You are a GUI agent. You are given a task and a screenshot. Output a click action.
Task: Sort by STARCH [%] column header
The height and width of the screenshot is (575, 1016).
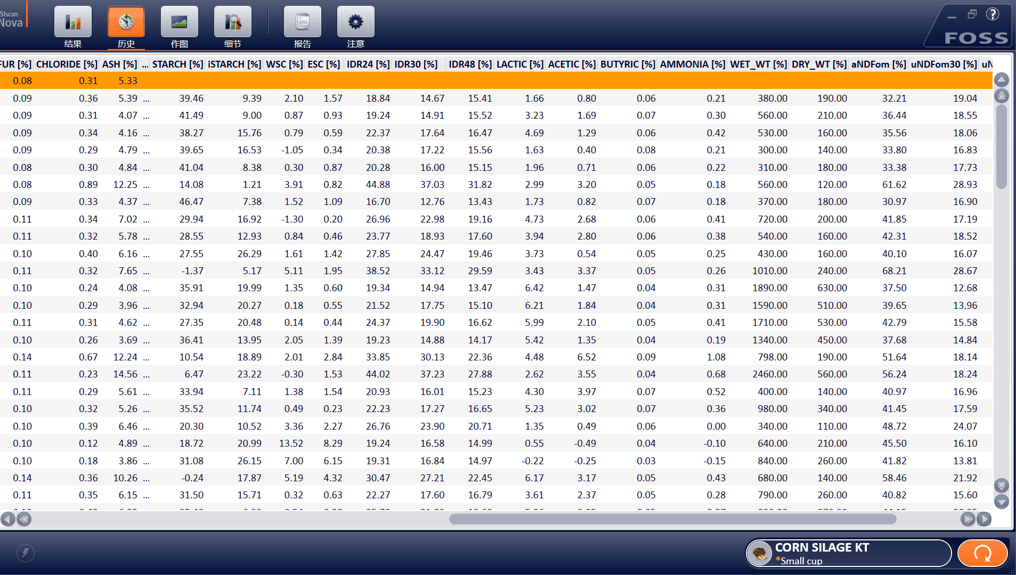(x=177, y=64)
